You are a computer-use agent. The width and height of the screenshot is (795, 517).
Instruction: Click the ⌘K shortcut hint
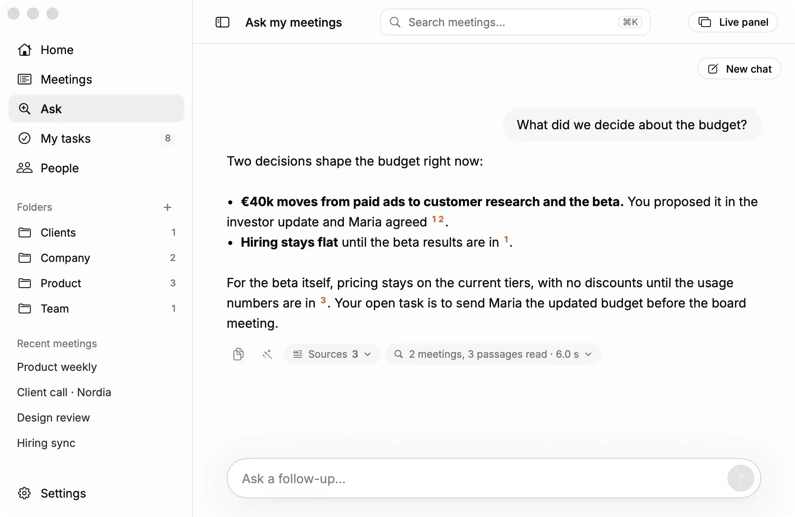pos(630,22)
